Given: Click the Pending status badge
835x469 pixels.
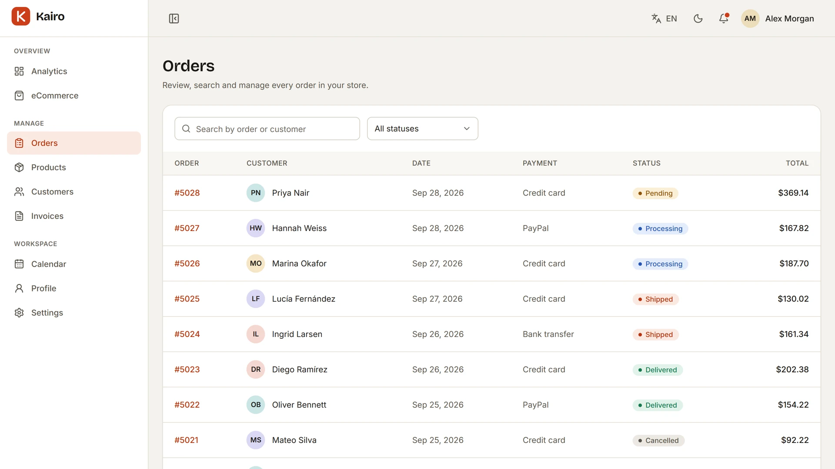Looking at the screenshot, I should [x=655, y=193].
